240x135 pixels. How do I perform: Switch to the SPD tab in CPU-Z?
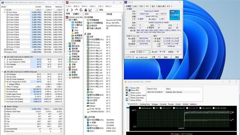[147, 6]
